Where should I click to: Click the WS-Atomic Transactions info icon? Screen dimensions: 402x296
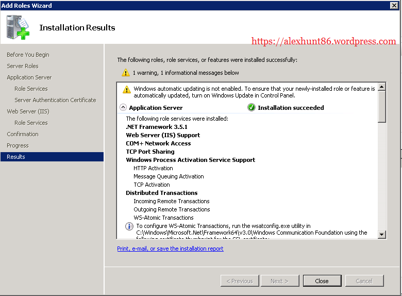point(129,226)
